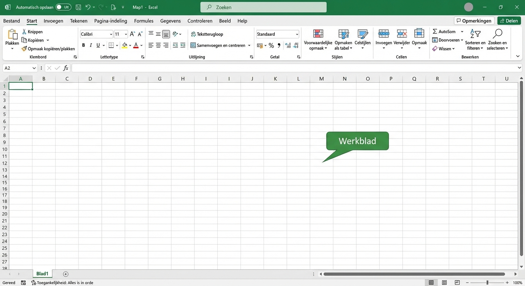The height and width of the screenshot is (286, 525).
Task: Switch to the Formules ribbon tab
Action: coord(144,21)
